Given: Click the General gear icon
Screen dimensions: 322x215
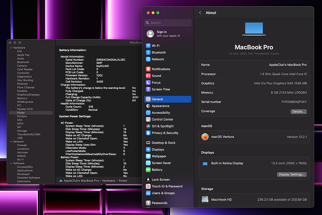Looking at the screenshot, I should 148,99.
